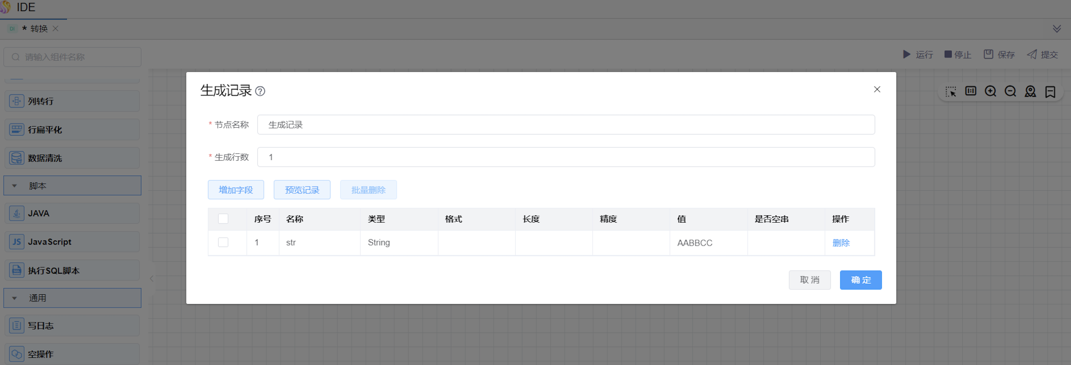The width and height of the screenshot is (1071, 365).
Task: Close the 生成记录 dialog with X
Action: coord(877,90)
